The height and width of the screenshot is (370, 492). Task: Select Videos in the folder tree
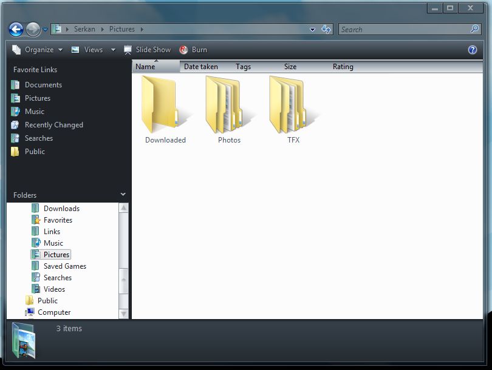54,289
